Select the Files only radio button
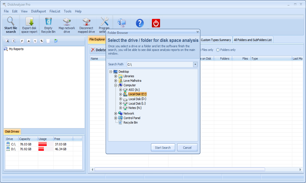This screenshot has height=183, width=306. 200,50
